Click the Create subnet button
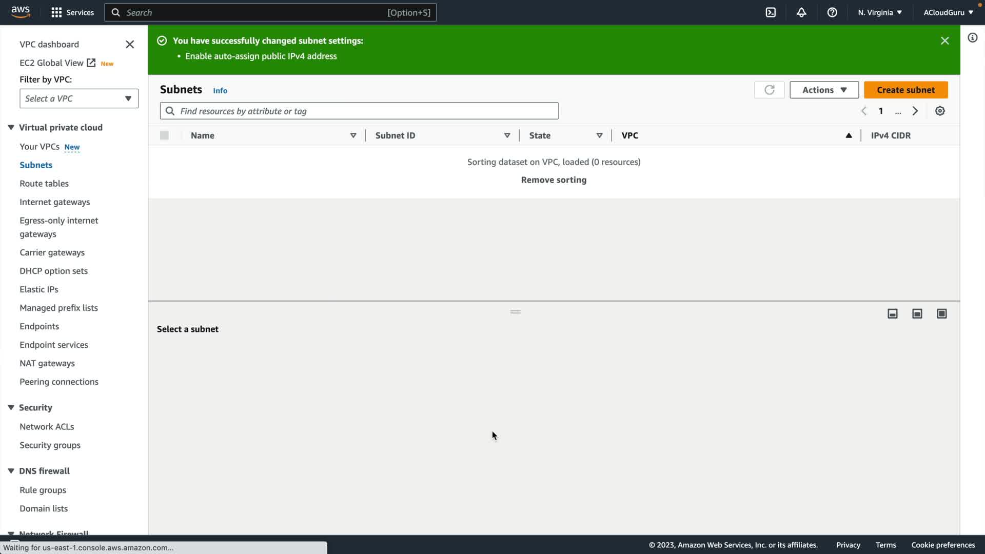985x554 pixels. 905,90
